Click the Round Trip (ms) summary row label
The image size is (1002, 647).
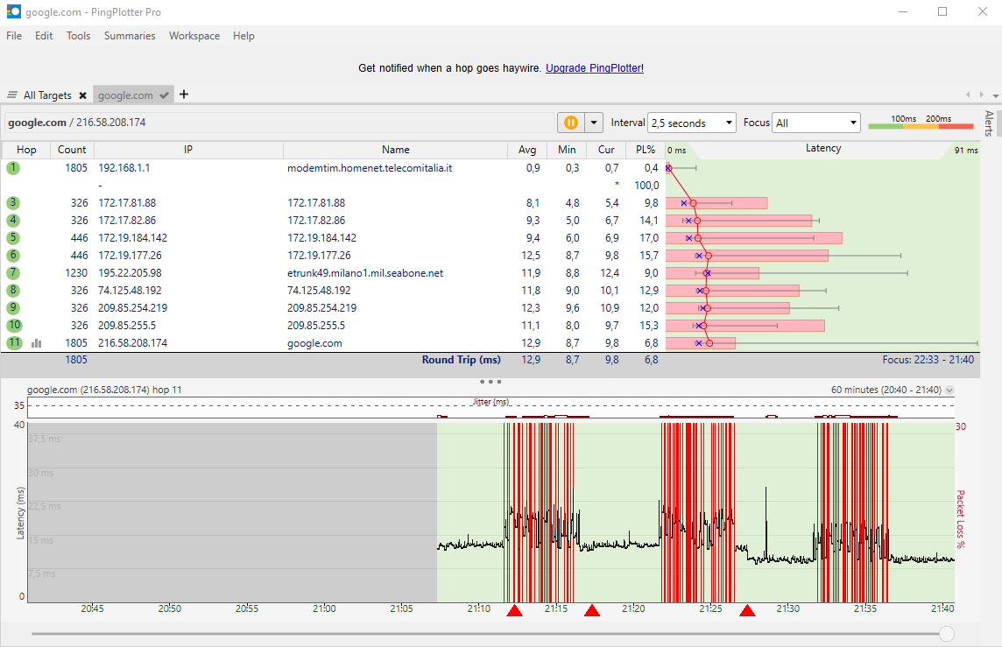pyautogui.click(x=461, y=360)
